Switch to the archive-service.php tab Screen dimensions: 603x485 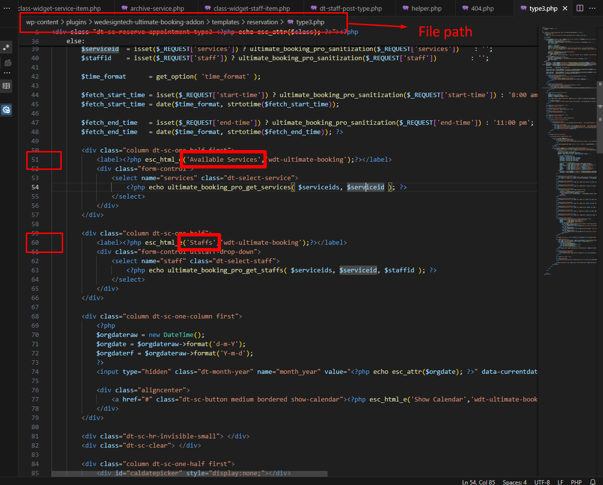[x=152, y=8]
